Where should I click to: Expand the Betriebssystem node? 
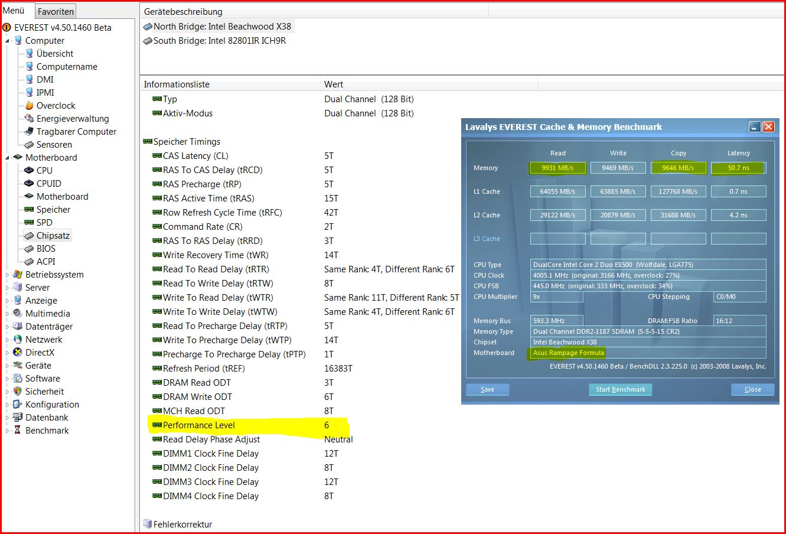(8, 275)
